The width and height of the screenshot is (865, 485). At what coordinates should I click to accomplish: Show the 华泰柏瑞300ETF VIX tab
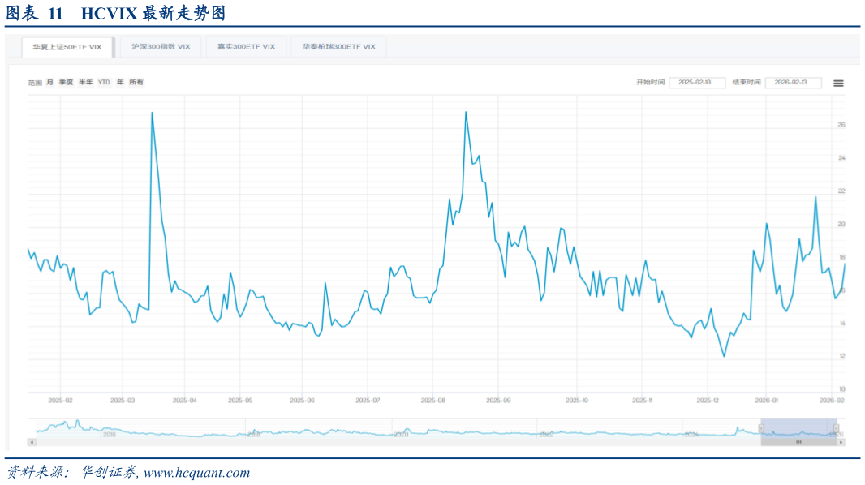tap(338, 47)
